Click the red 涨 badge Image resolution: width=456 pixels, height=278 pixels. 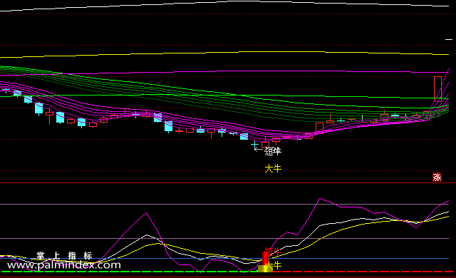[437, 177]
